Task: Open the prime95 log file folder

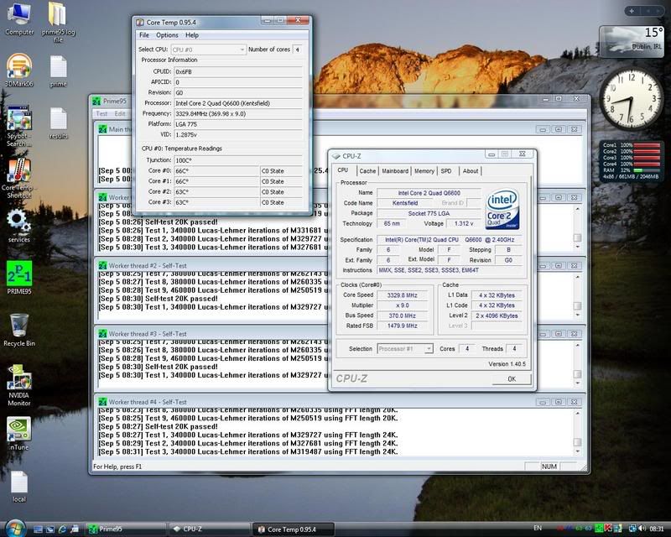Action: (58, 23)
